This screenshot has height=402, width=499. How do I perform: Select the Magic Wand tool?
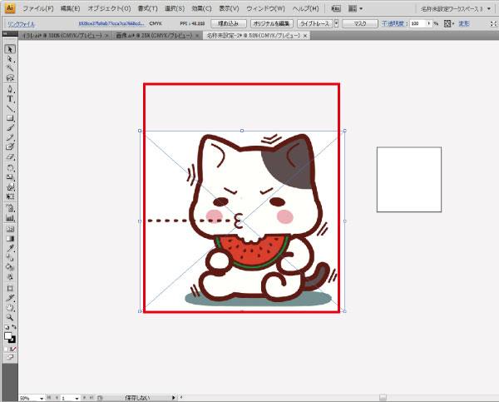(10, 68)
